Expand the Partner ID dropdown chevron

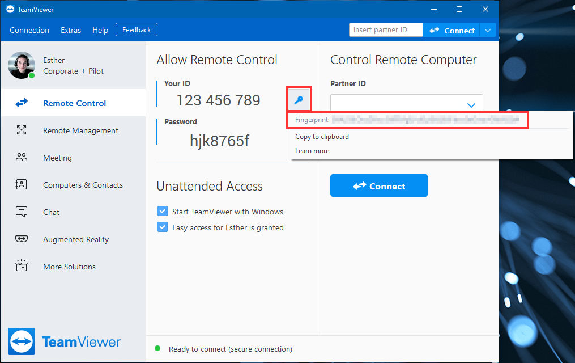click(471, 105)
